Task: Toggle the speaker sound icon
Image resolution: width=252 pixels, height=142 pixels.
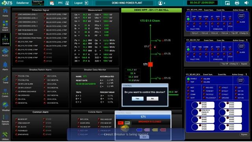Action: click(246, 3)
